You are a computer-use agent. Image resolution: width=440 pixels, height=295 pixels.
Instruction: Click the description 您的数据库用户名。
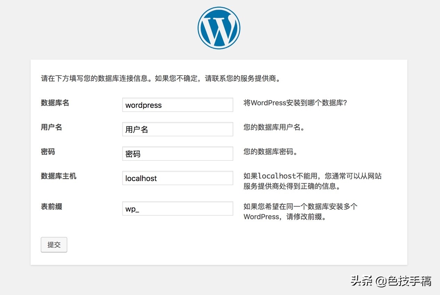point(274,127)
